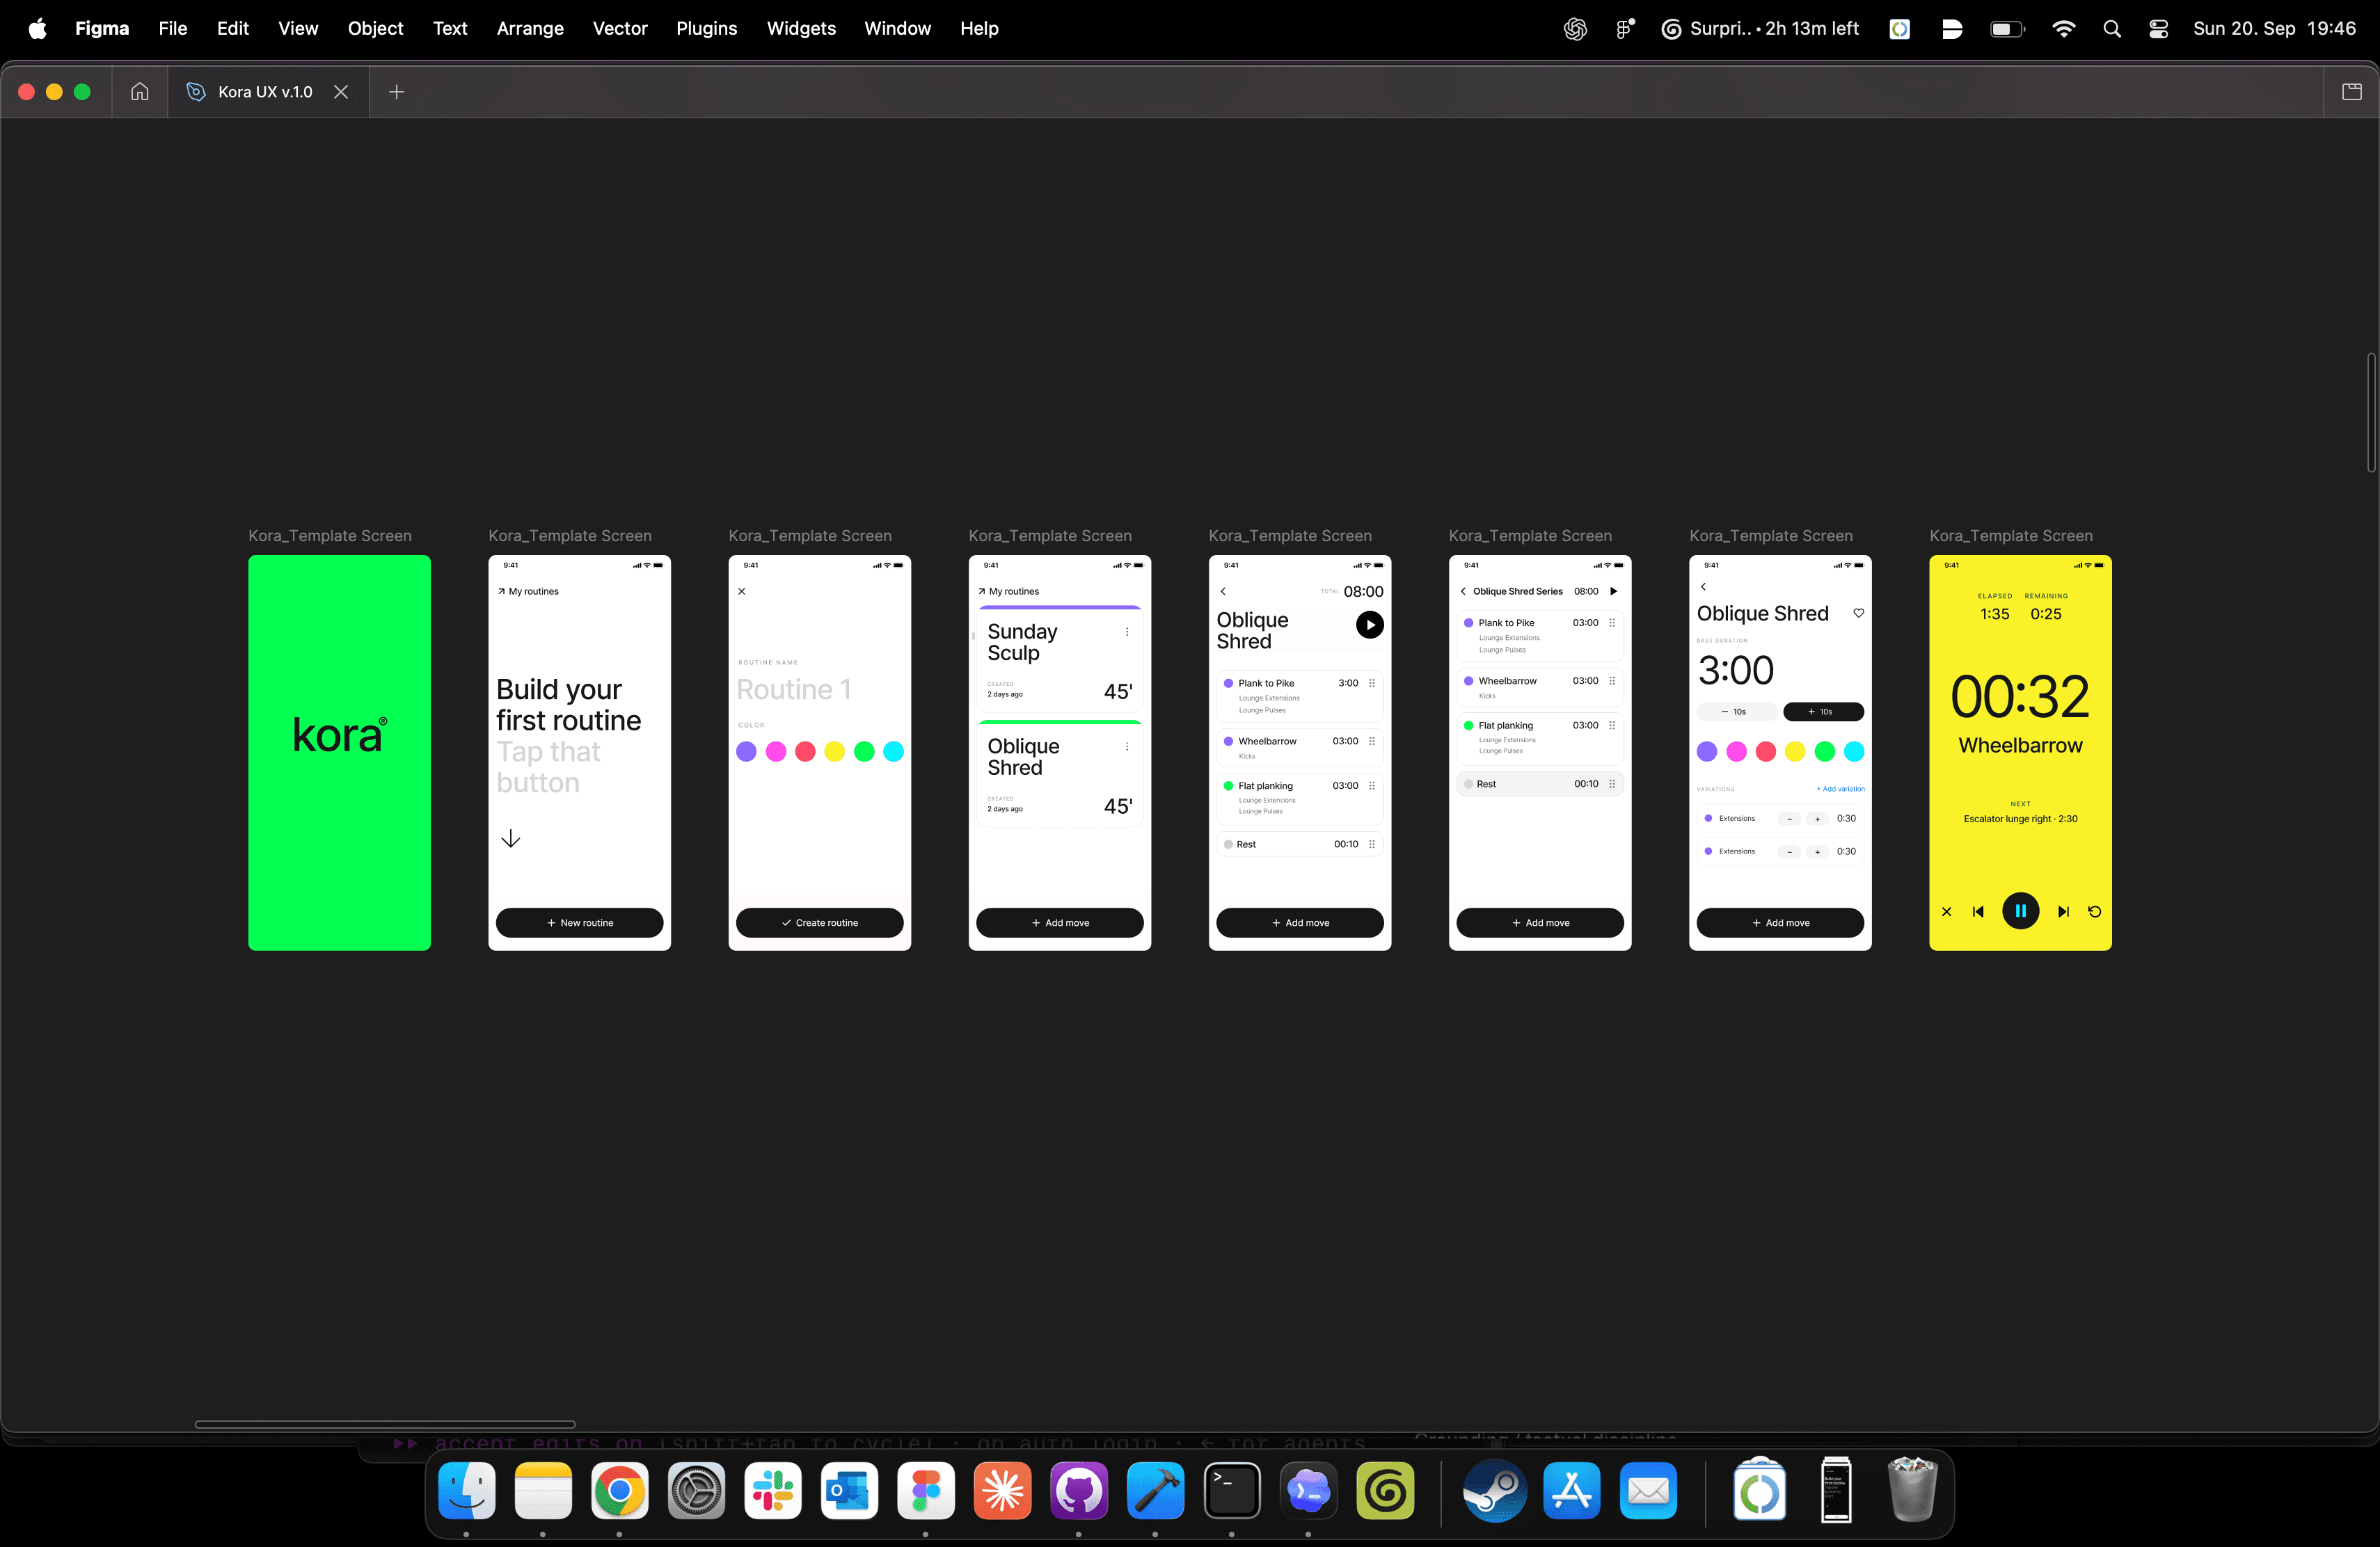Click the window layout icon at top right

(x=2352, y=92)
